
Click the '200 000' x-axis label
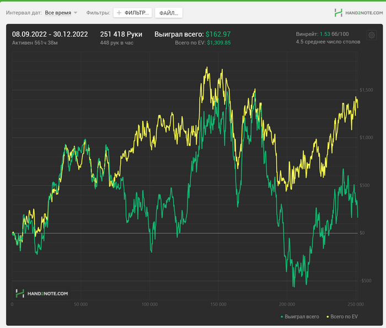tap(287, 304)
